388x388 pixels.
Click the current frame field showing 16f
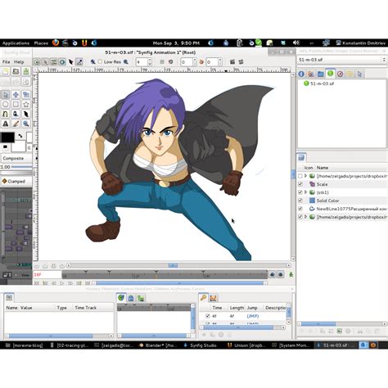pos(47,275)
